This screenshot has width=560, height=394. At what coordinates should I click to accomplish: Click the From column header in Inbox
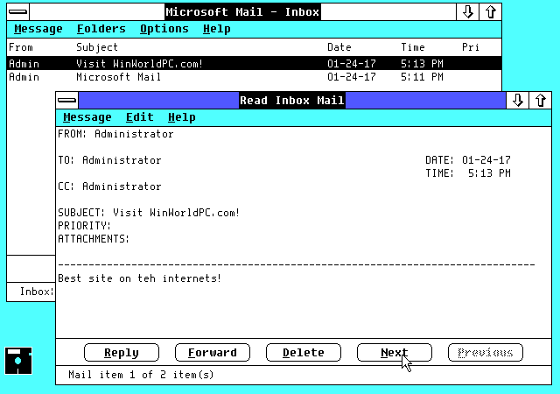coord(21,47)
